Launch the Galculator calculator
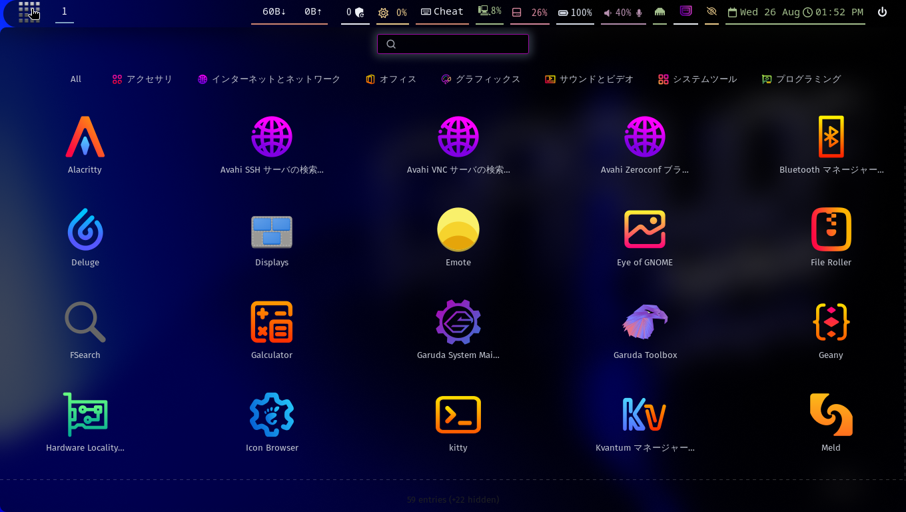This screenshot has height=512, width=906. [272, 330]
